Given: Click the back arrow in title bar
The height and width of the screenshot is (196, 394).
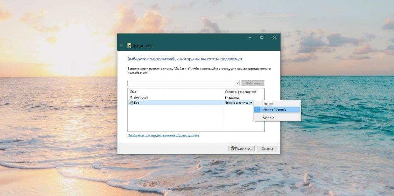Looking at the screenshot, I should pos(121,45).
